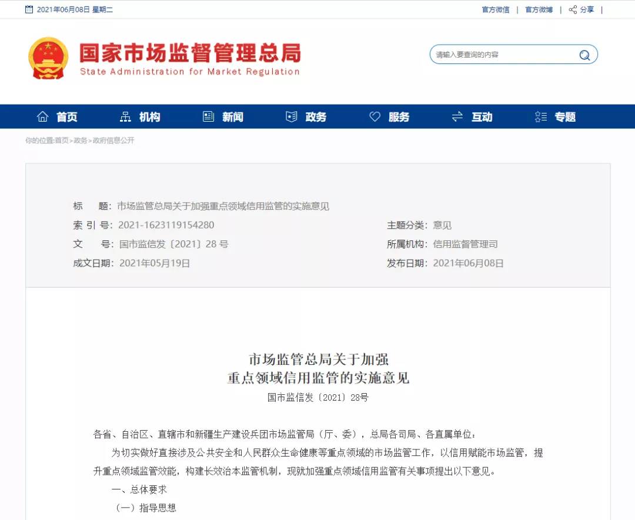635x520 pixels.
Task: Click the heart icon for 服务
Action: pyautogui.click(x=375, y=117)
